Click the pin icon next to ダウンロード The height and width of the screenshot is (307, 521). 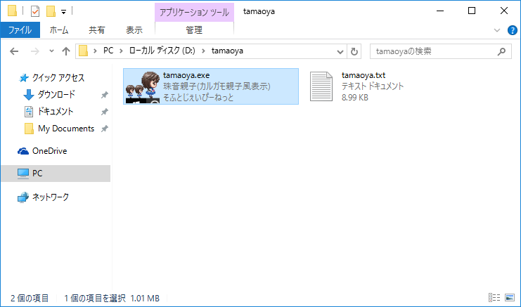[105, 95]
